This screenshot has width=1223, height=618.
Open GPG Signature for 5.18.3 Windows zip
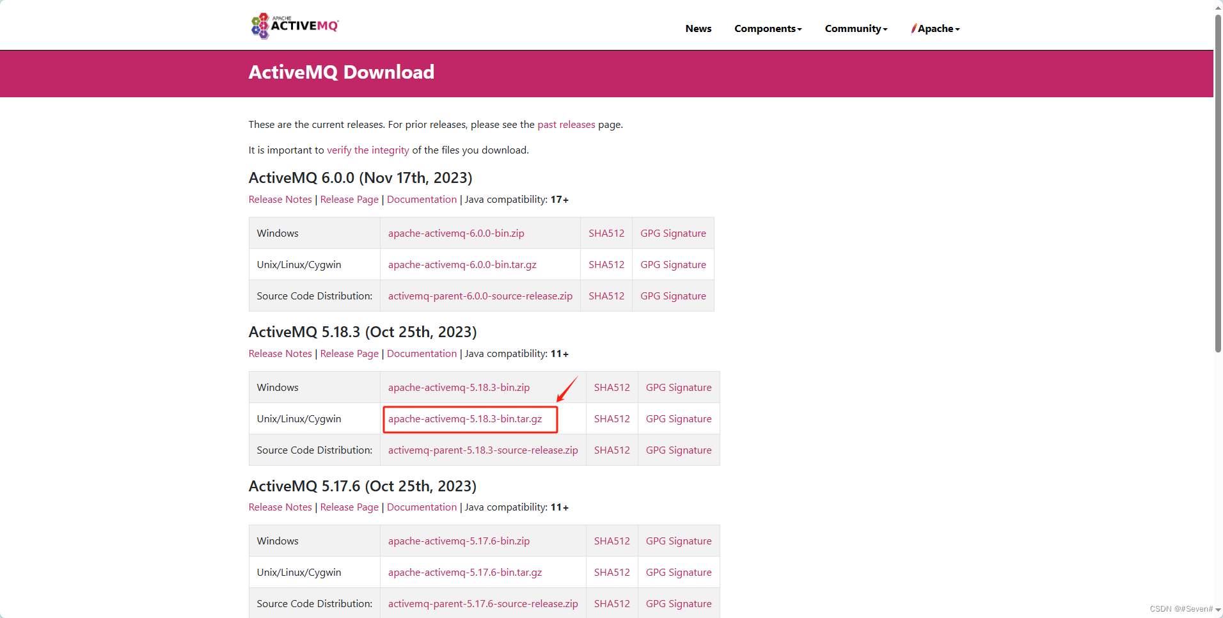tap(679, 388)
